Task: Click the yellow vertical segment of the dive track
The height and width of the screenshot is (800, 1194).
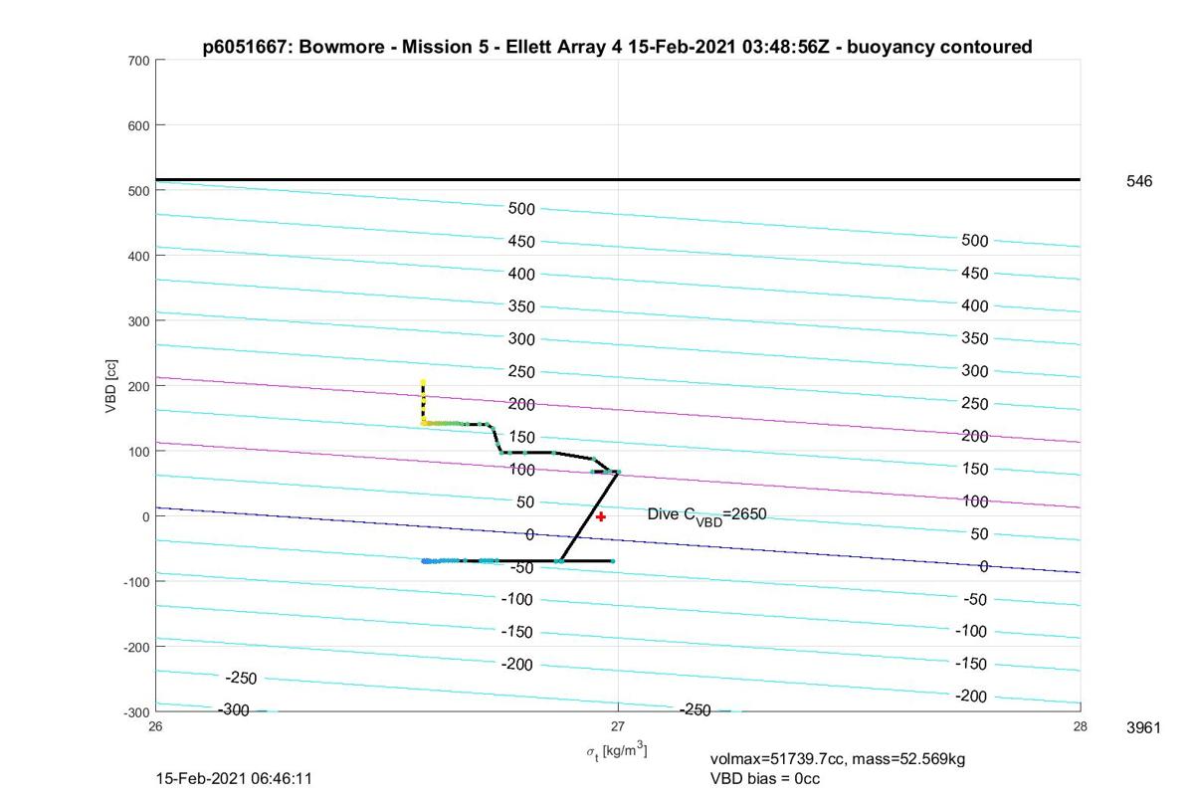Action: (x=423, y=402)
